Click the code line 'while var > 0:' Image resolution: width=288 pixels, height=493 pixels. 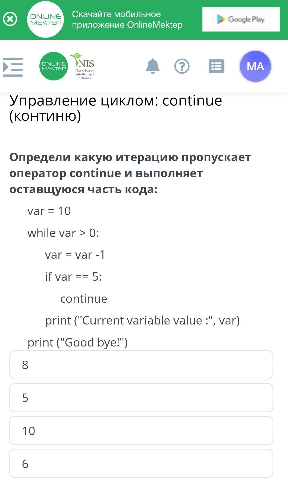[63, 233]
